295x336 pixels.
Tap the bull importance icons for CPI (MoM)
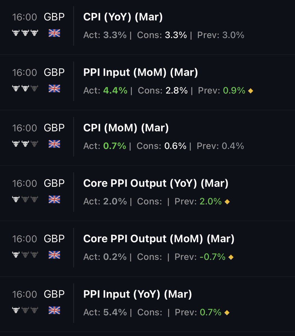(25, 144)
